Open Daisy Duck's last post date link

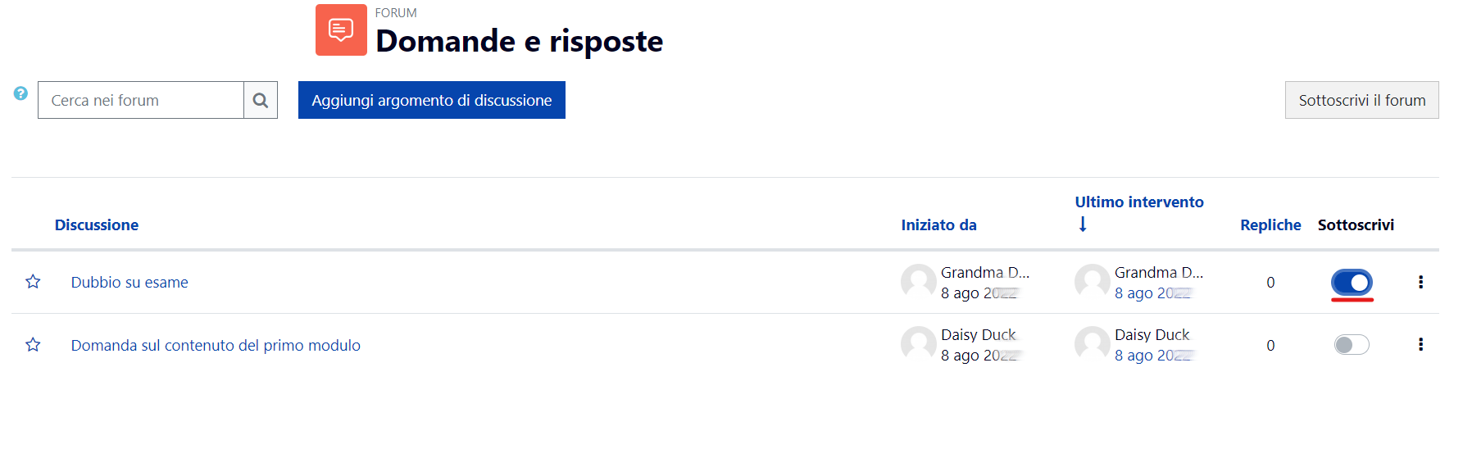[x=1154, y=355]
